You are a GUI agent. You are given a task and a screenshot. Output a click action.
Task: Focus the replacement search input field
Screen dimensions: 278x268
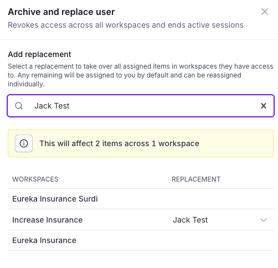(141, 106)
